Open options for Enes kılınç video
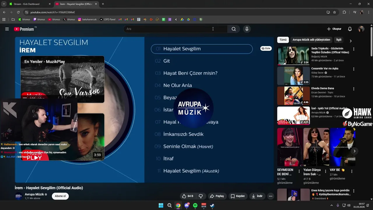Screen dimensions: 373x210 pos(354,191)
